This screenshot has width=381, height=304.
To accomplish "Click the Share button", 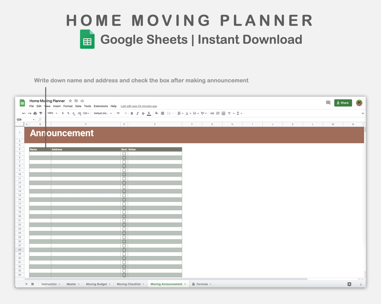I will point(343,103).
